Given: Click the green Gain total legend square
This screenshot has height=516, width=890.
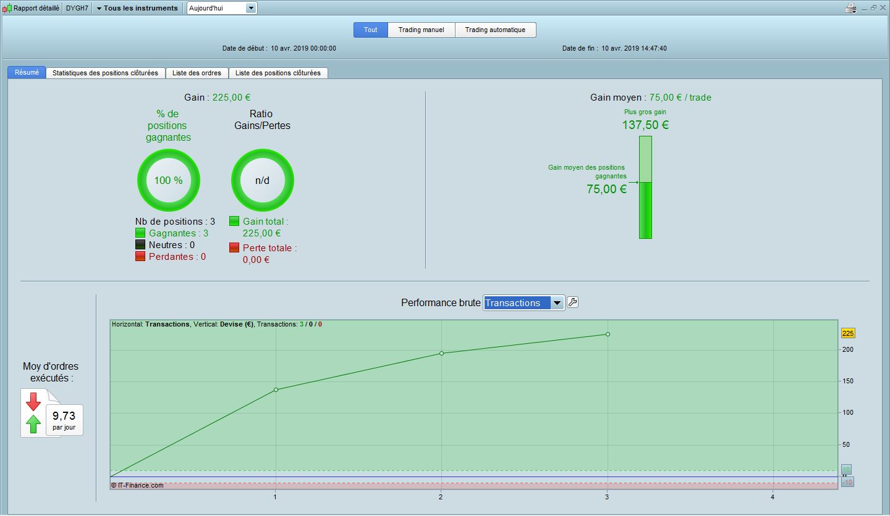Looking at the screenshot, I should pyautogui.click(x=234, y=221).
